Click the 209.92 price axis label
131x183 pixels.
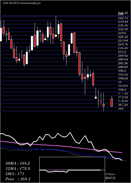[123, 56]
